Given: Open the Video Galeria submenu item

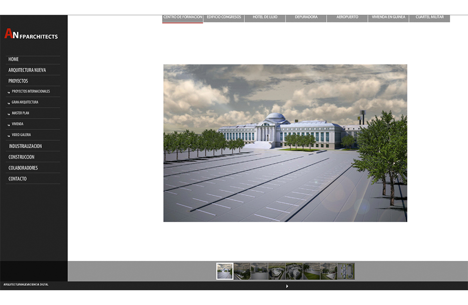Looking at the screenshot, I should tap(21, 135).
